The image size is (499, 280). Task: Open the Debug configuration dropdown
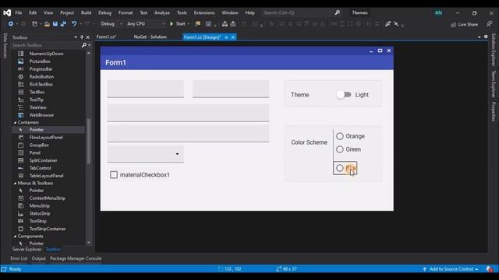[111, 24]
